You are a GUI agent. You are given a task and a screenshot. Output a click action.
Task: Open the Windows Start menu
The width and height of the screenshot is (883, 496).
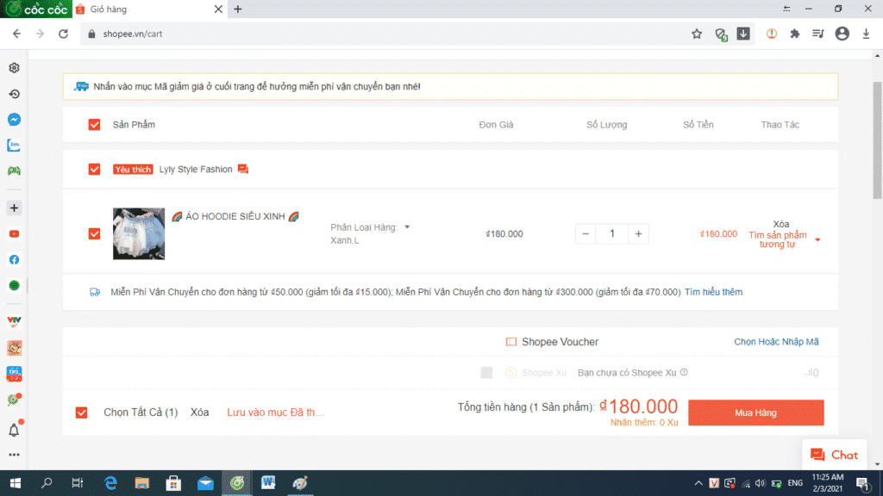click(16, 483)
